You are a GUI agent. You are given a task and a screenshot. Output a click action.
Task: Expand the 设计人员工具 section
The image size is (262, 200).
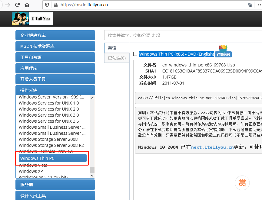coord(55,195)
